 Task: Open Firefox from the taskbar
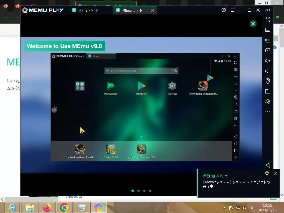[x=47, y=207]
